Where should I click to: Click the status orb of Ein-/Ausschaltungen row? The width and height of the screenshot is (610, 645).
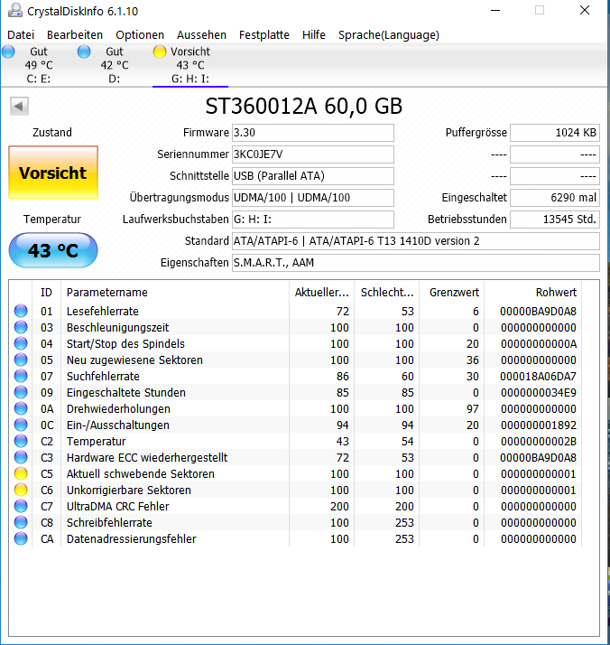click(21, 425)
